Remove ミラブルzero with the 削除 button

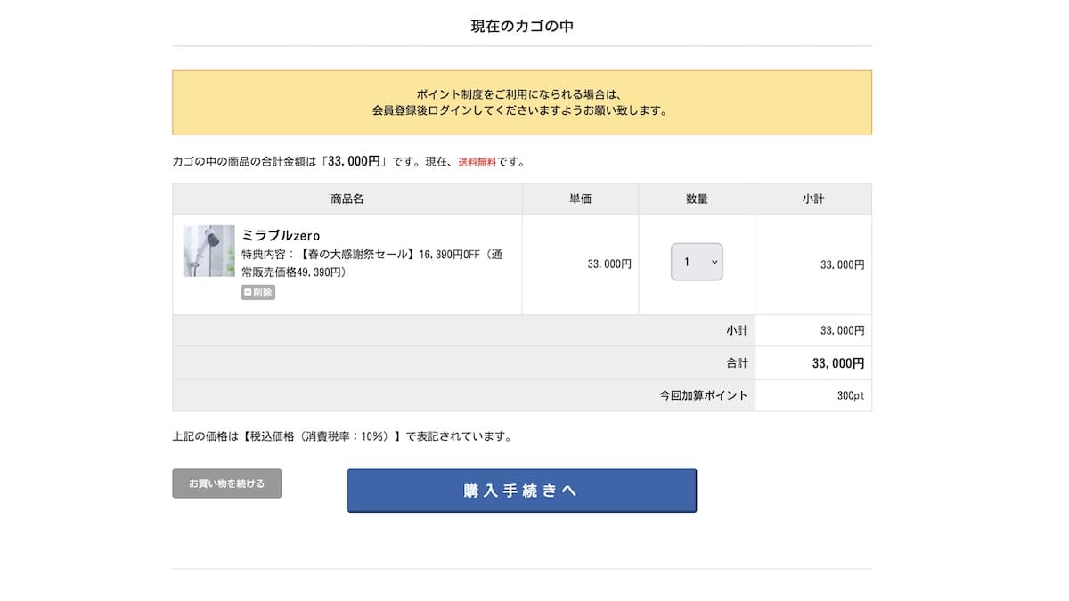click(x=258, y=292)
